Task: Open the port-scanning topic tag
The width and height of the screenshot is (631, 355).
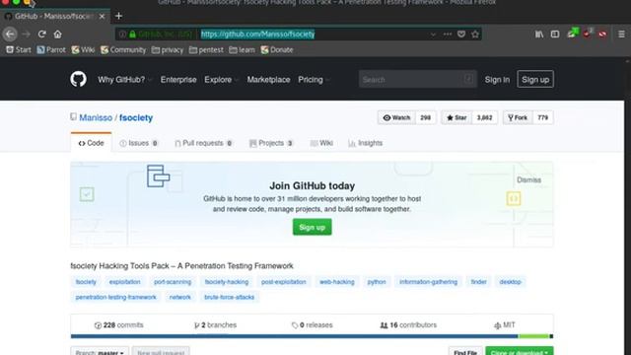Action: point(173,282)
